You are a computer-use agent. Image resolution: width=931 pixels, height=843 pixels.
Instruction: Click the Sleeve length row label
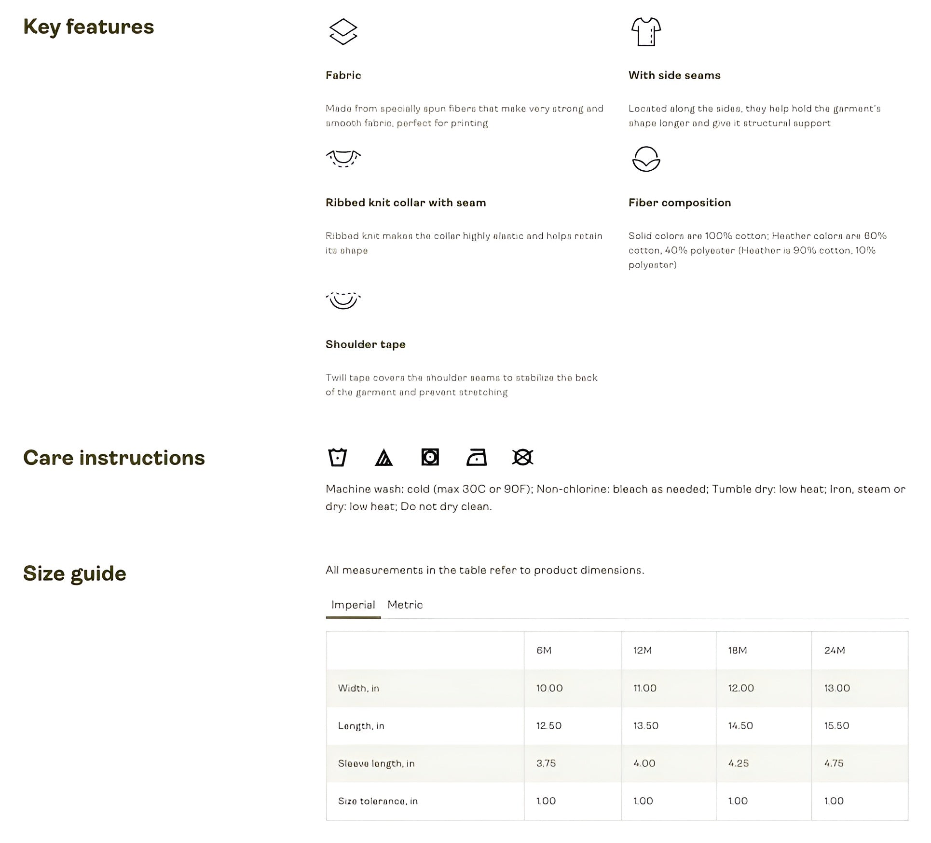[x=376, y=763]
